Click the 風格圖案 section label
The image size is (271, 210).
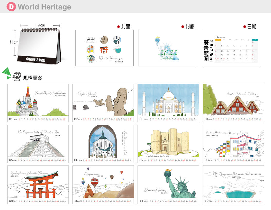pos(32,78)
